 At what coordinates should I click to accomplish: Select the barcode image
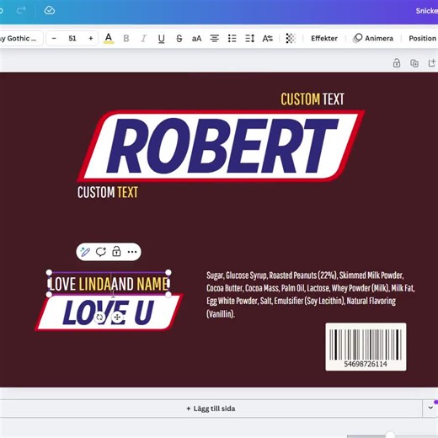click(x=366, y=347)
